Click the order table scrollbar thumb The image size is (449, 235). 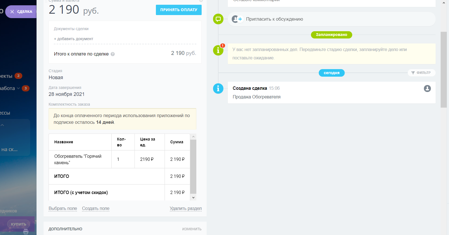pos(193,167)
